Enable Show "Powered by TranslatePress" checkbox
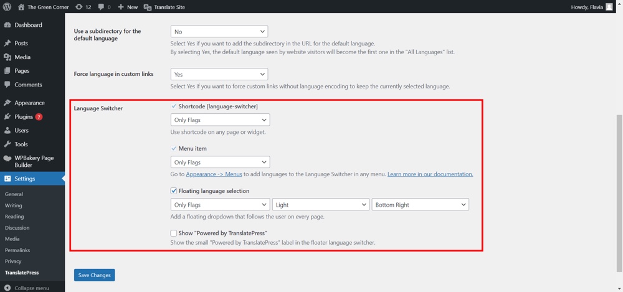 point(174,233)
